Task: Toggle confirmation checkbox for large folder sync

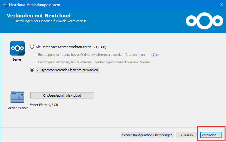Action: coord(35,55)
